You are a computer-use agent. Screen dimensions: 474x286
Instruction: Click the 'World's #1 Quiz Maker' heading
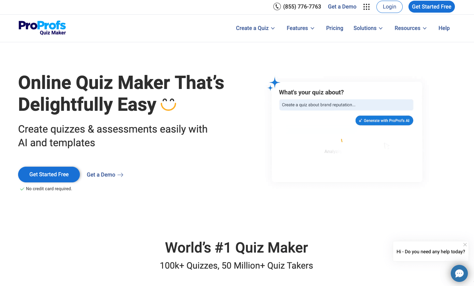[x=236, y=247]
